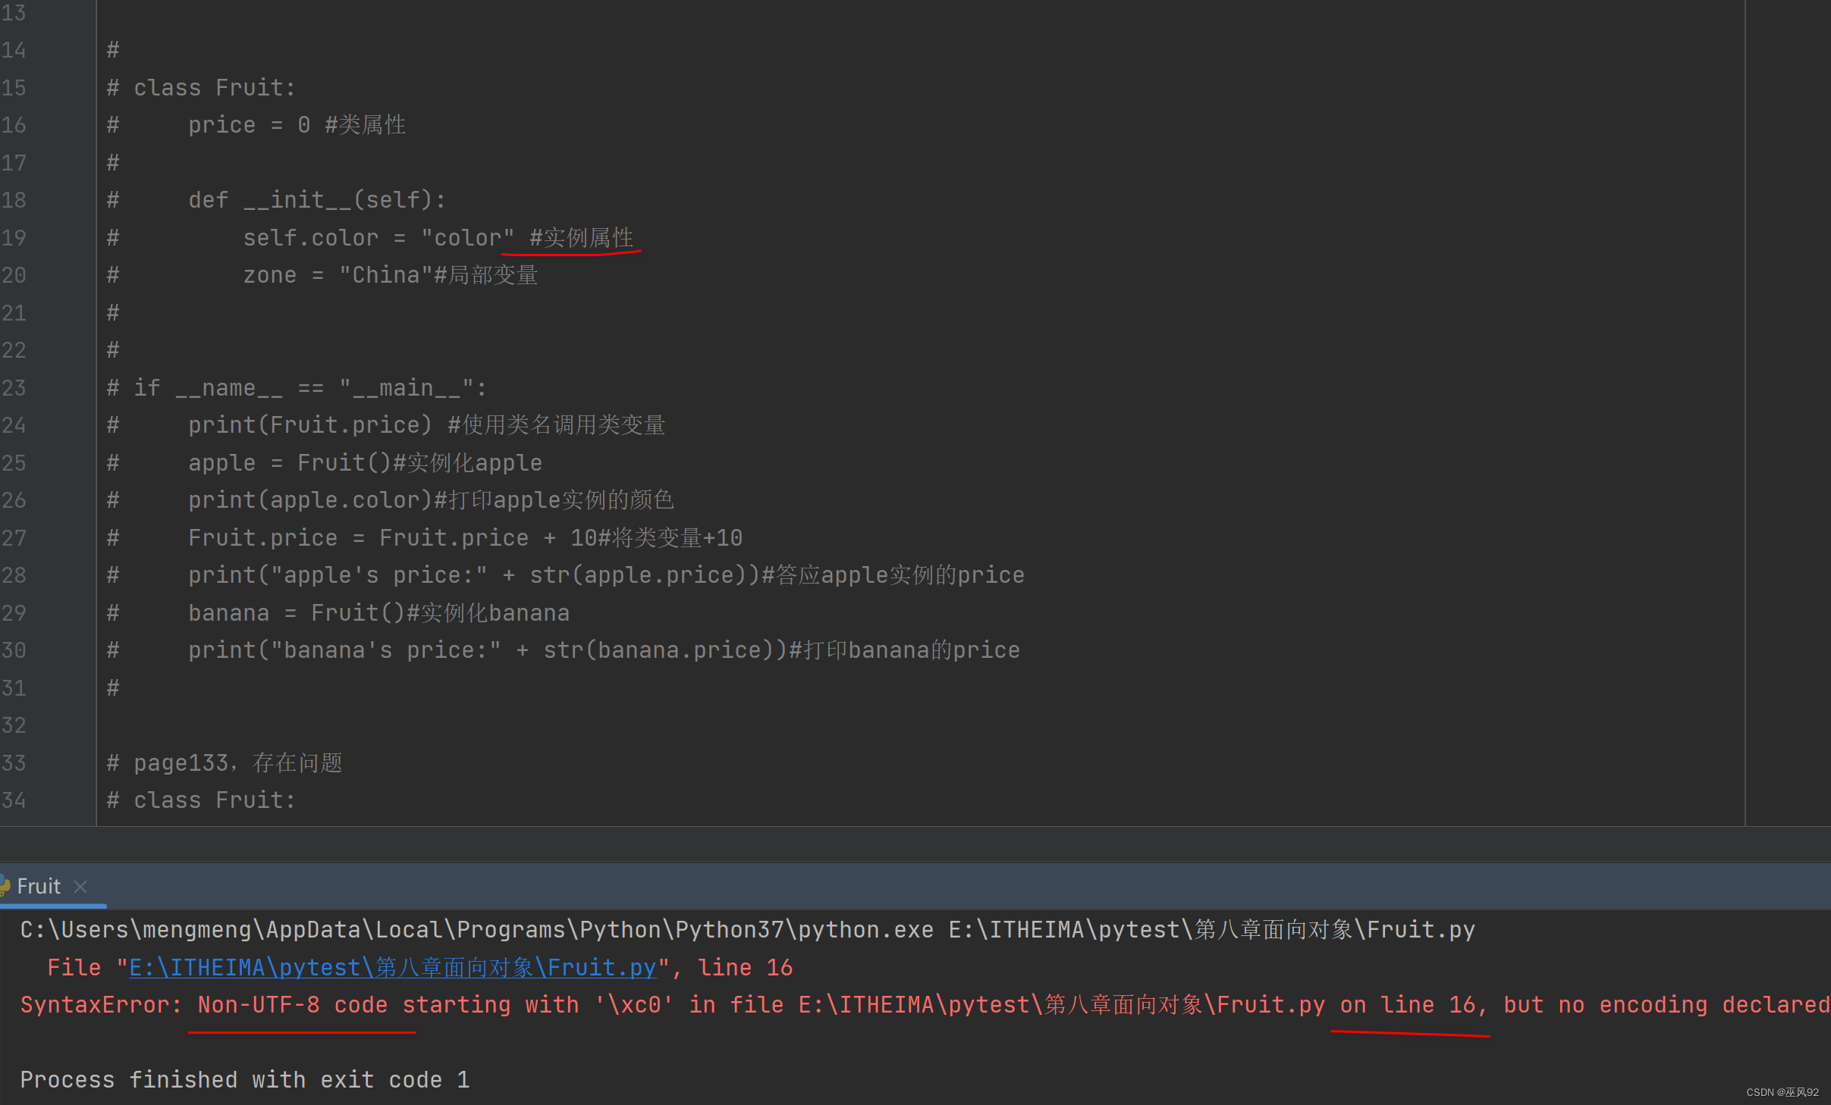The width and height of the screenshot is (1831, 1105).
Task: Click 'Process finished with exit code 1' text
Action: pyautogui.click(x=244, y=1080)
